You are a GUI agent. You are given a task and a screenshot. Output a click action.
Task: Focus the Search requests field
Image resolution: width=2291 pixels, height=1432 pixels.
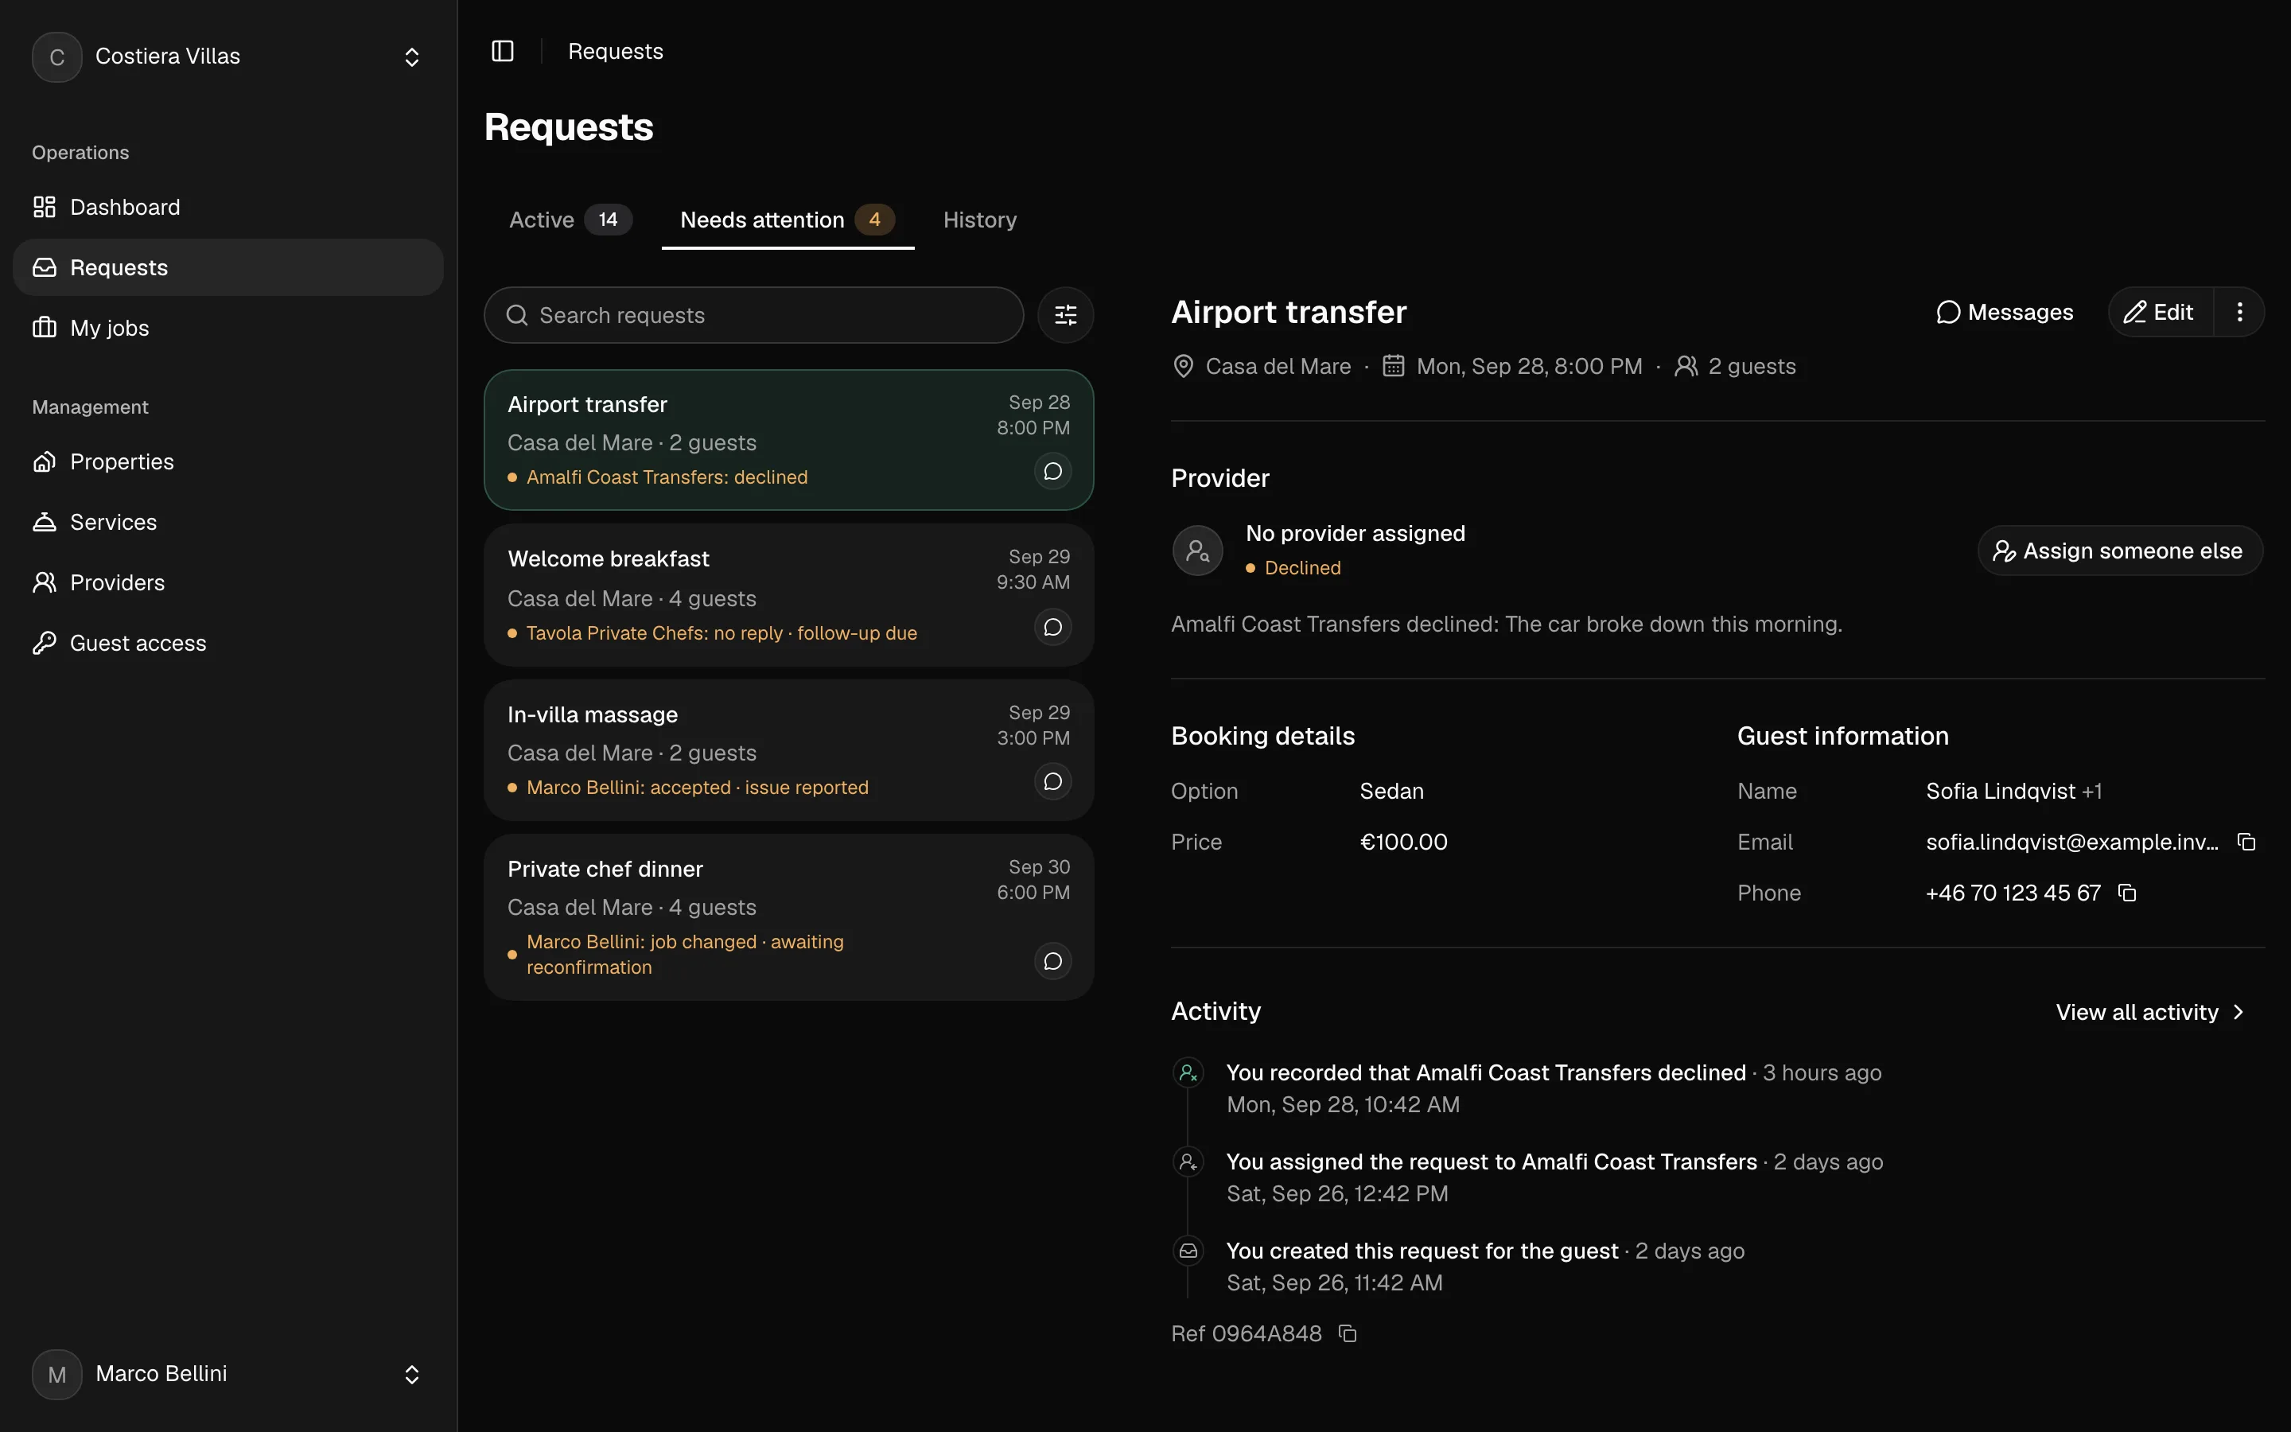753,315
